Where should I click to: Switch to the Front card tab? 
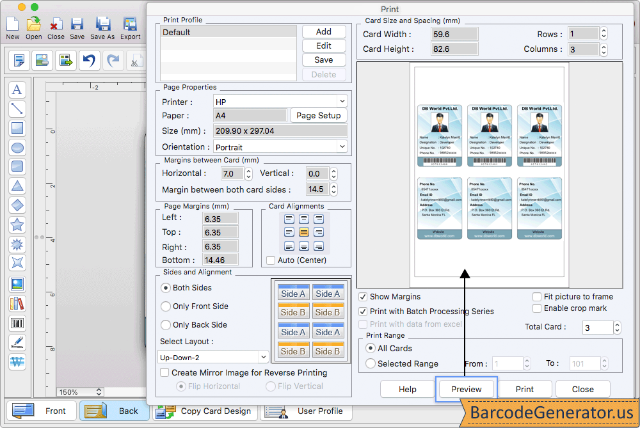(x=41, y=411)
